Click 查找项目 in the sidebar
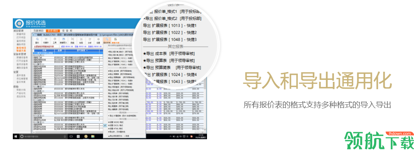The width and height of the screenshot is (414, 152). pos(21,41)
